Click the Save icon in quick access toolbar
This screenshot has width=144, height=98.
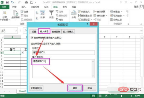pyautogui.click(x=7, y=2)
